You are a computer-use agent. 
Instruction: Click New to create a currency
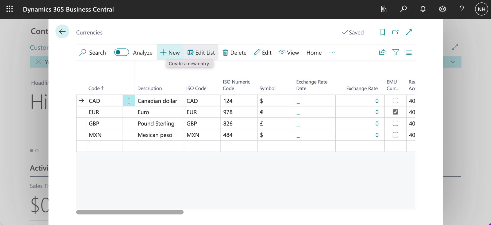170,53
